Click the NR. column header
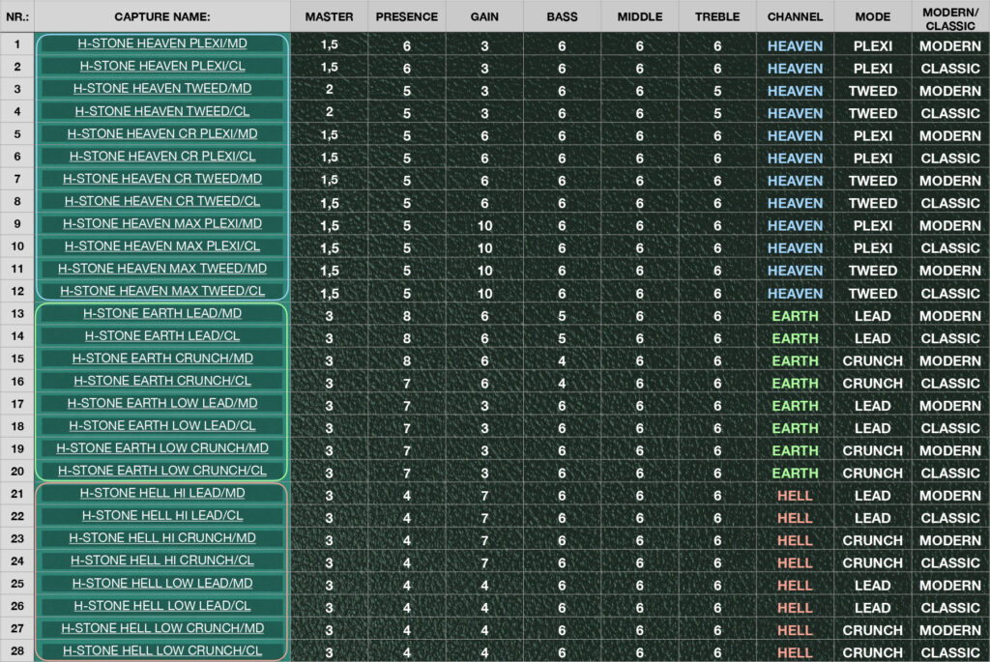 16,16
